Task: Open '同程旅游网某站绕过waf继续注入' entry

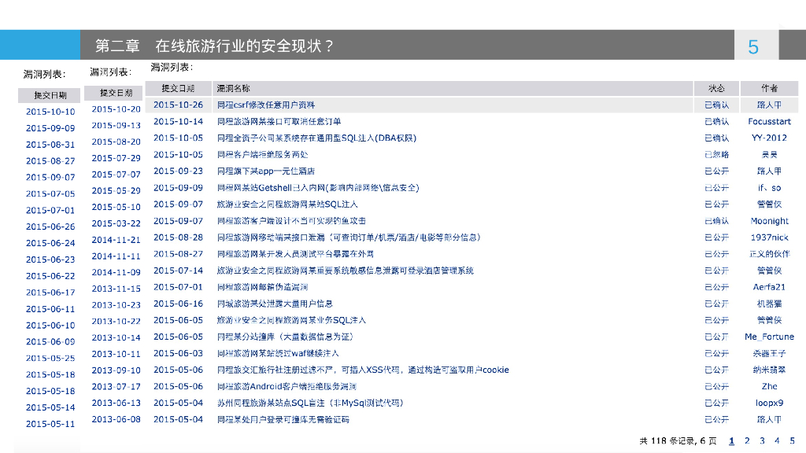Action: click(x=278, y=353)
